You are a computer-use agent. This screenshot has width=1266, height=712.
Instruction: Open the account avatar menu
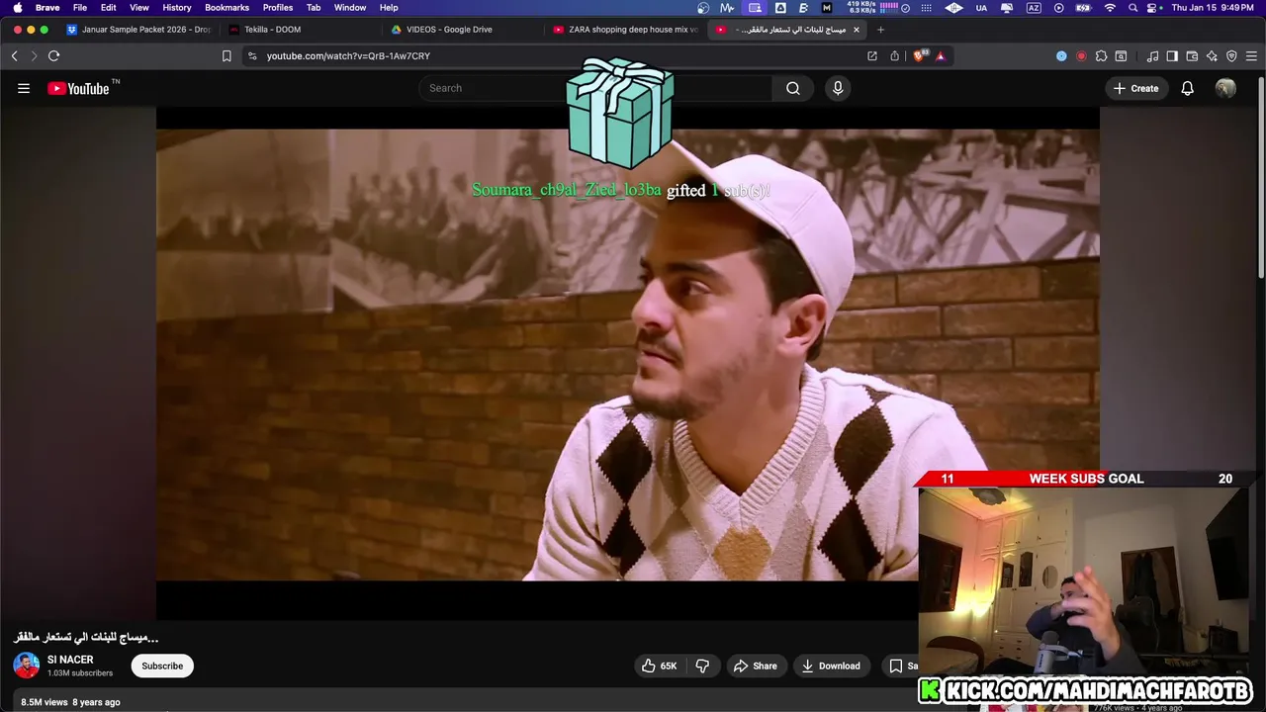[1225, 88]
